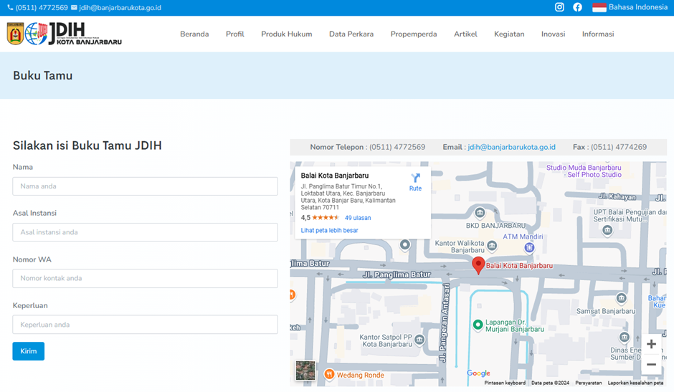Open the Instagram icon in top bar

coord(559,7)
